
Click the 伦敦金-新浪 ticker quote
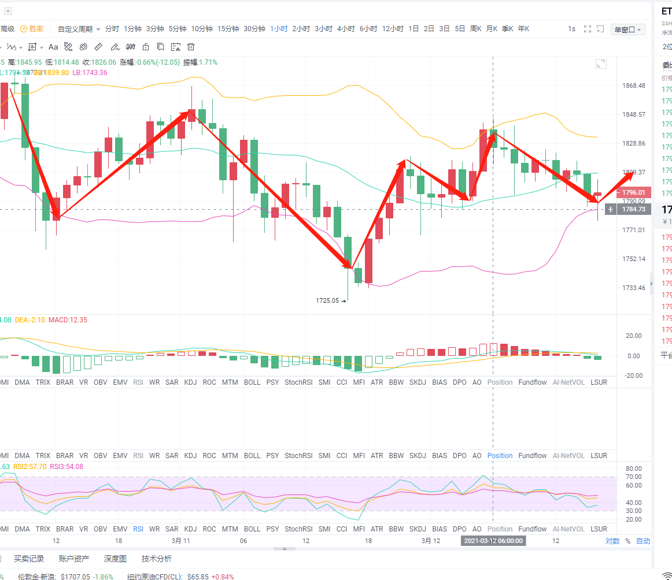[x=65, y=577]
